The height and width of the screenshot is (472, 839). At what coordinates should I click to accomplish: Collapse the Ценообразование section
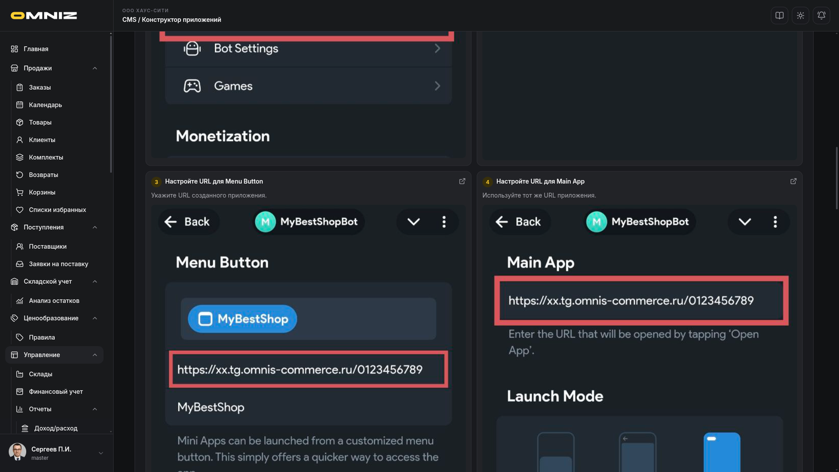coord(94,318)
